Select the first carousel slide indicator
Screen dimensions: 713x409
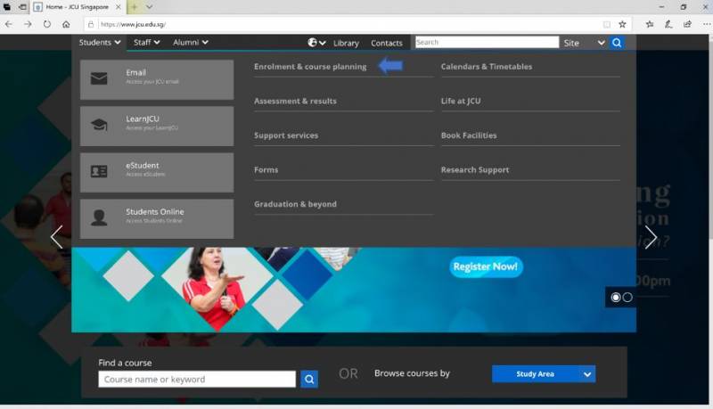coord(615,297)
